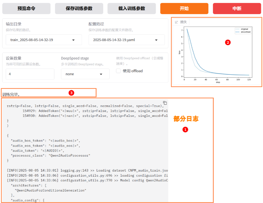Click log line 154929: AddedToken("<|wuu|>"
This screenshot has height=203, width=263.
[95, 111]
